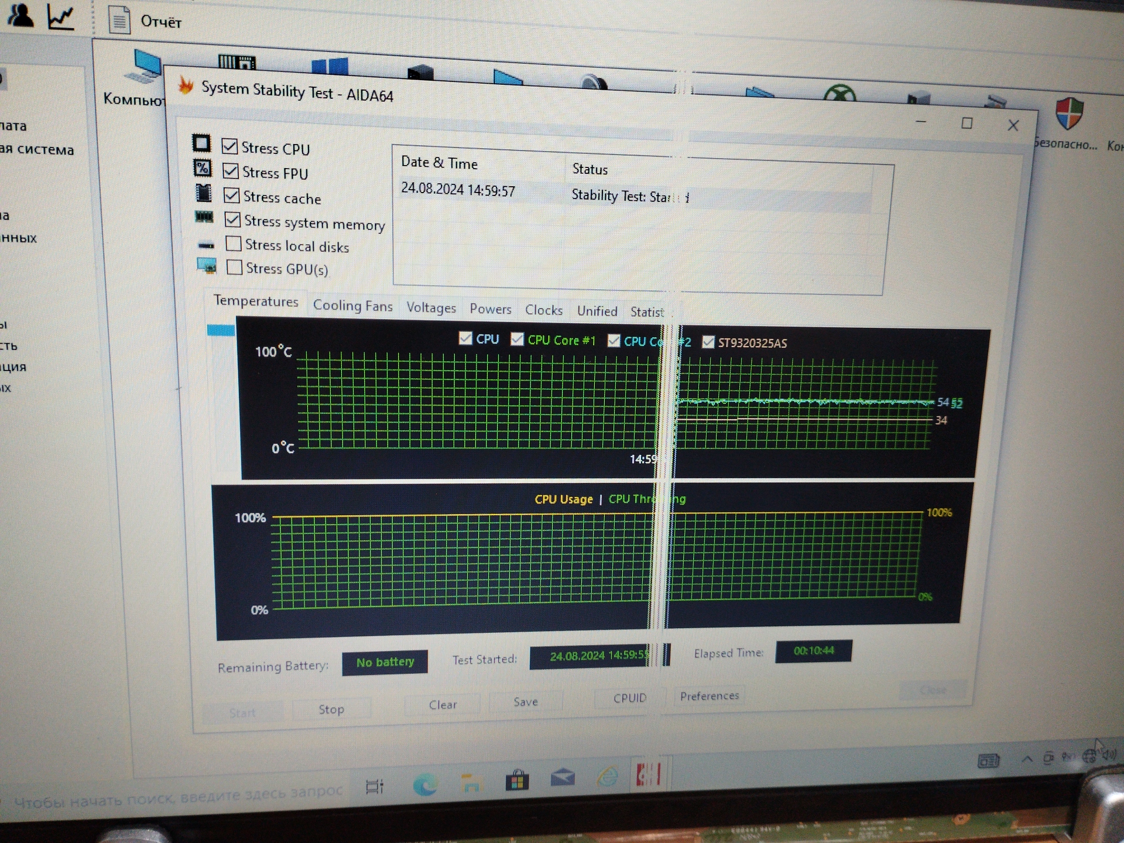Click the Date & Time column header
Viewport: 1124px width, 843px height.
(439, 163)
